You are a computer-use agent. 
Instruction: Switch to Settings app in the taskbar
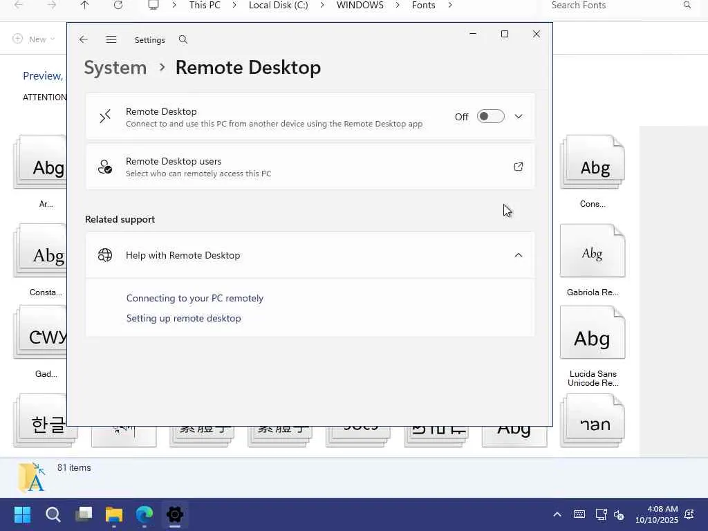[x=175, y=514]
